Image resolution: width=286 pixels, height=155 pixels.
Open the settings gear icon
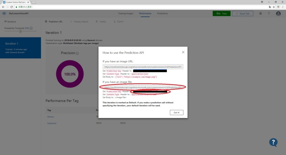261,13
